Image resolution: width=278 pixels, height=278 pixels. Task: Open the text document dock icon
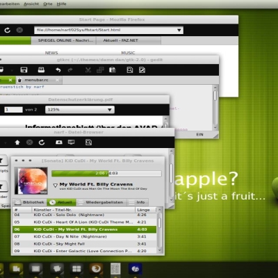[115, 268]
